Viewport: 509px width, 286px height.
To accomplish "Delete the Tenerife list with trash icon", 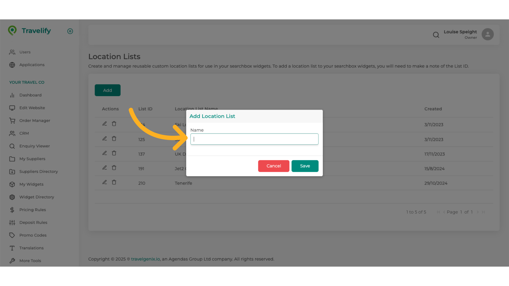I will 114,182.
